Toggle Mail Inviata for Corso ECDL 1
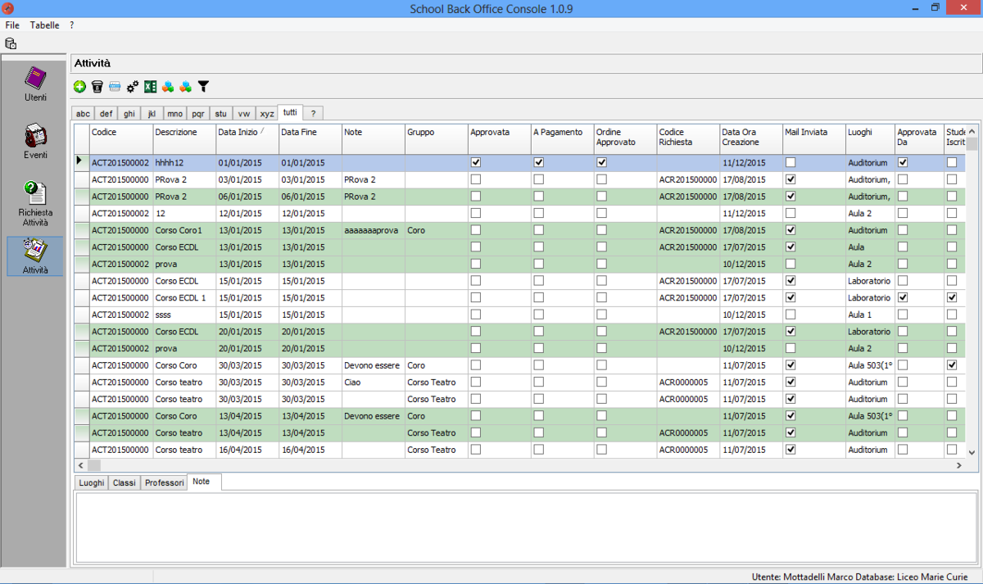The height and width of the screenshot is (584, 983). coord(790,297)
